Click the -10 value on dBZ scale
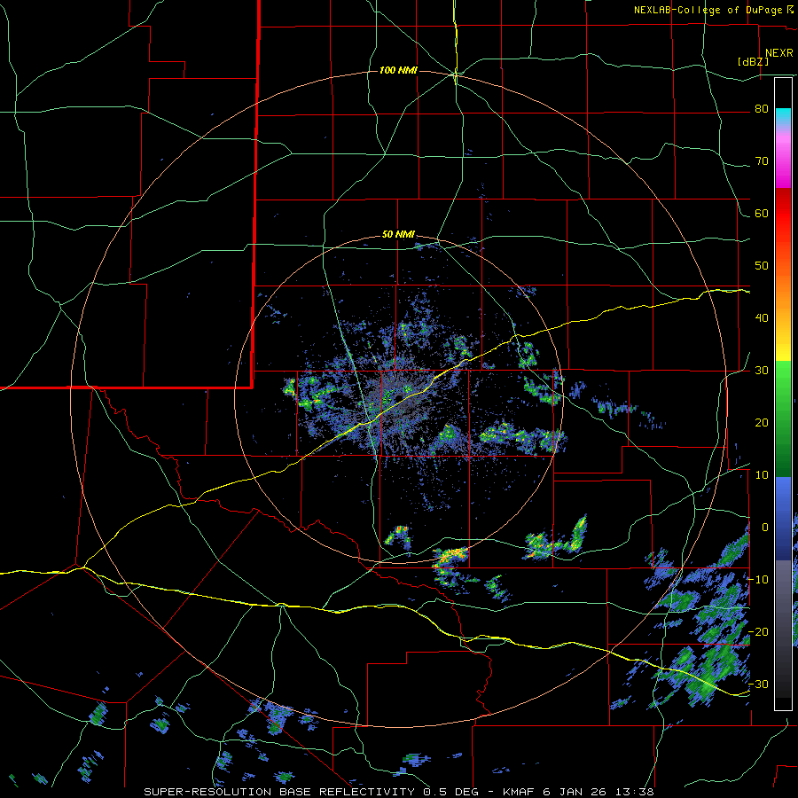 coord(758,579)
